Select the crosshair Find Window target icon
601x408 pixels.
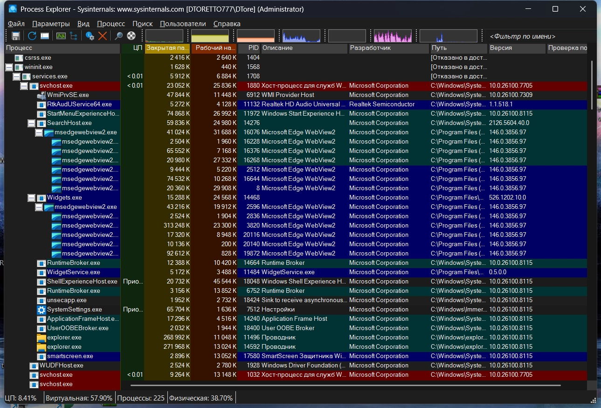(x=131, y=36)
